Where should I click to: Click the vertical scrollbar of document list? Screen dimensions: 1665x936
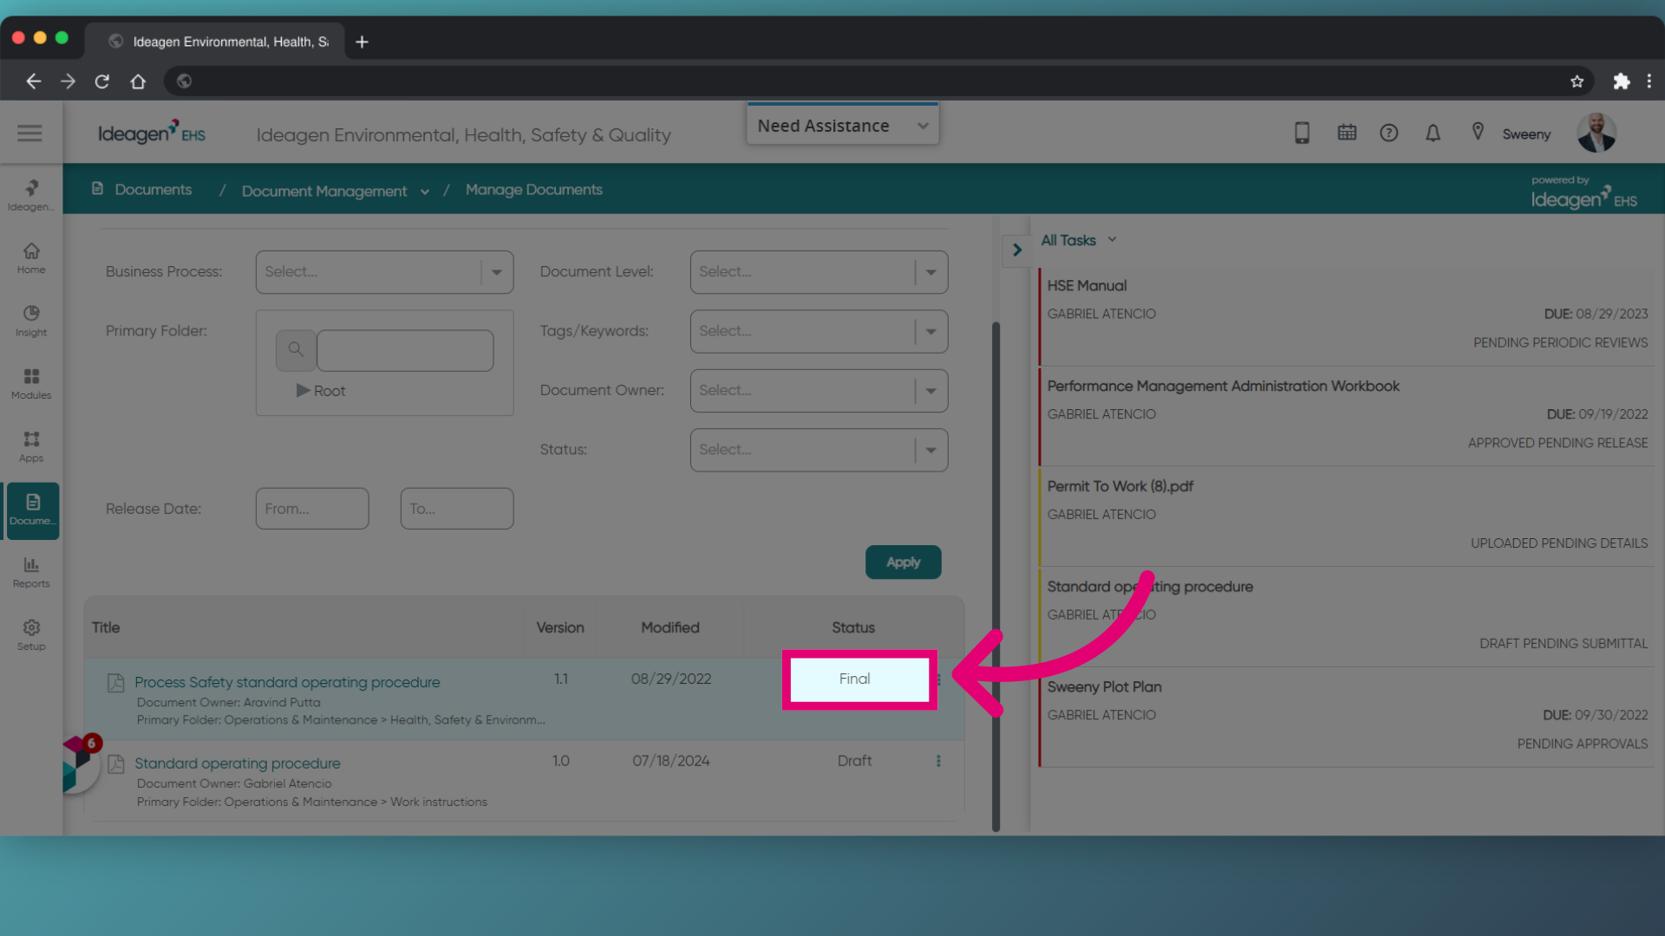click(996, 576)
